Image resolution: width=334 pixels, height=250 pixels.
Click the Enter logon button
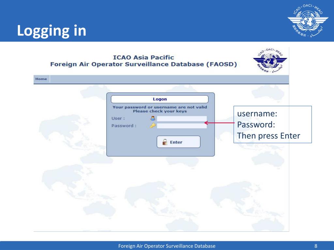(x=178, y=142)
